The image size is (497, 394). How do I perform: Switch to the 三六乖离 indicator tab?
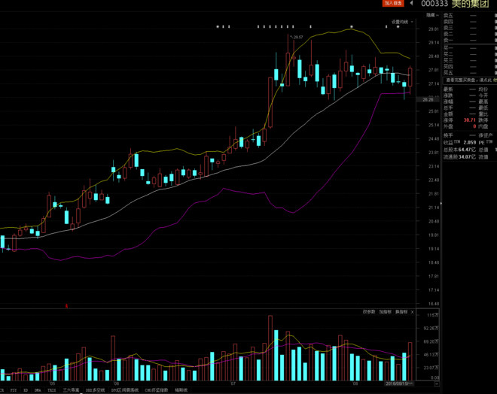coord(71,390)
